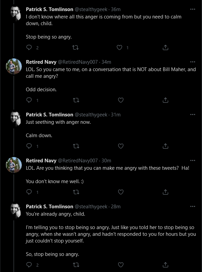Open more options on the 31m tweet

193,114
